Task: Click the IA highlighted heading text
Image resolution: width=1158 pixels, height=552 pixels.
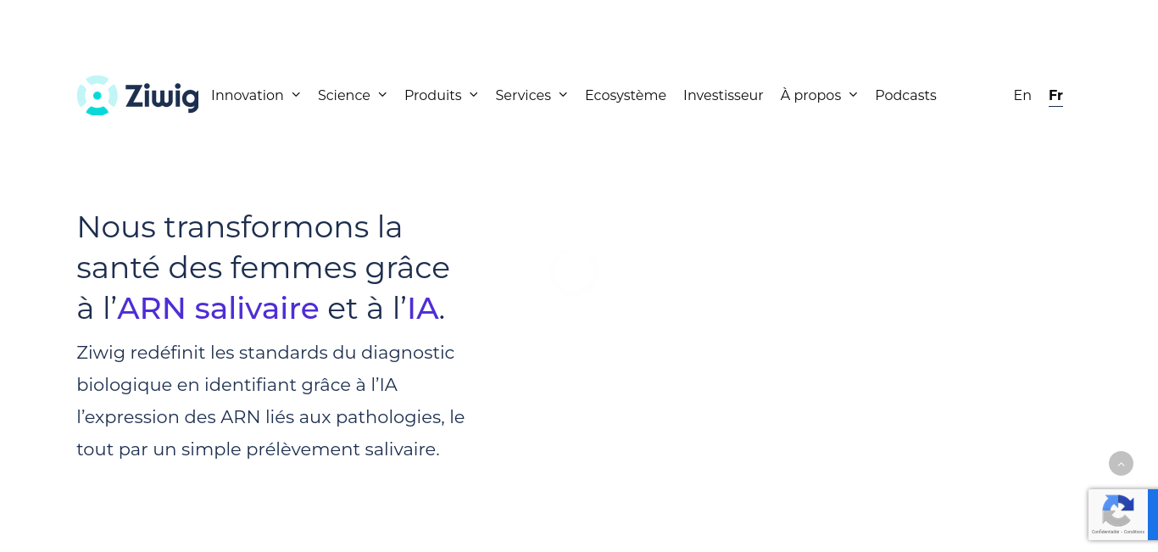Action: click(x=423, y=308)
